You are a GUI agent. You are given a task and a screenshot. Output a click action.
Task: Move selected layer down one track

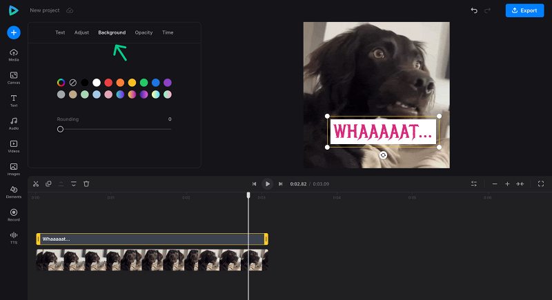coord(74,184)
